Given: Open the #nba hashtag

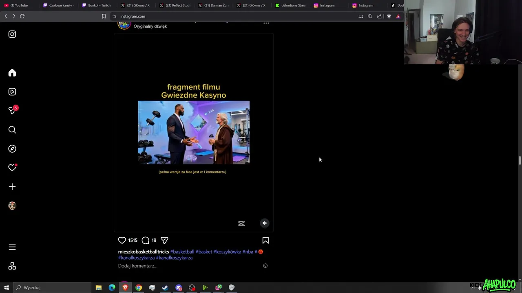Looking at the screenshot, I should (248, 252).
